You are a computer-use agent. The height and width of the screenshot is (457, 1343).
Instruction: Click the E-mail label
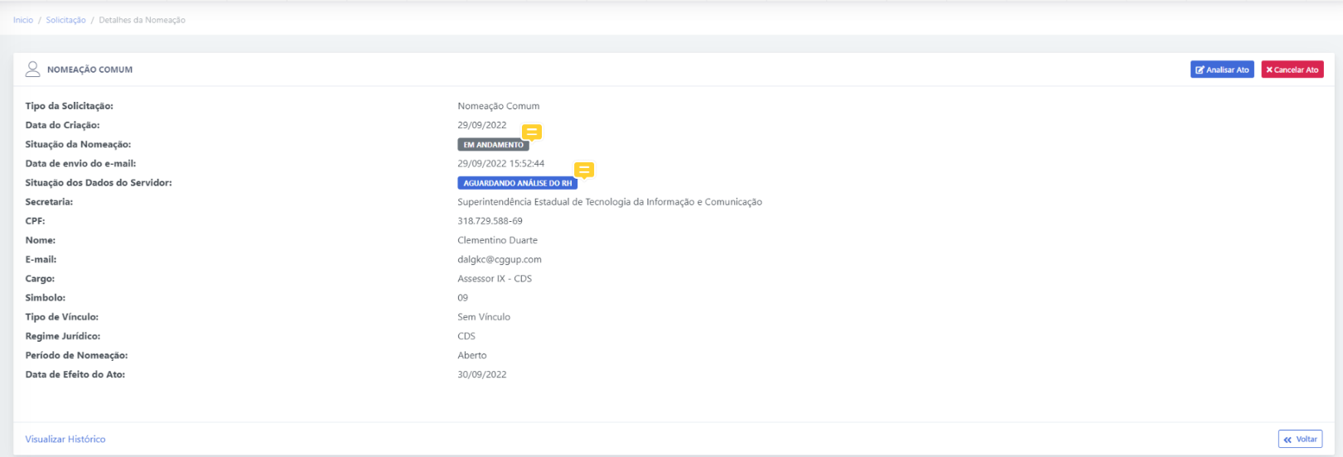pos(41,259)
